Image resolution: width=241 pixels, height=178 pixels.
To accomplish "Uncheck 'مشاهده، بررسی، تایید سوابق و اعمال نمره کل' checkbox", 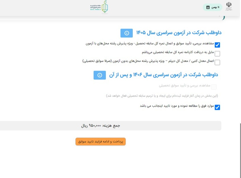I will pyautogui.click(x=217, y=45).
